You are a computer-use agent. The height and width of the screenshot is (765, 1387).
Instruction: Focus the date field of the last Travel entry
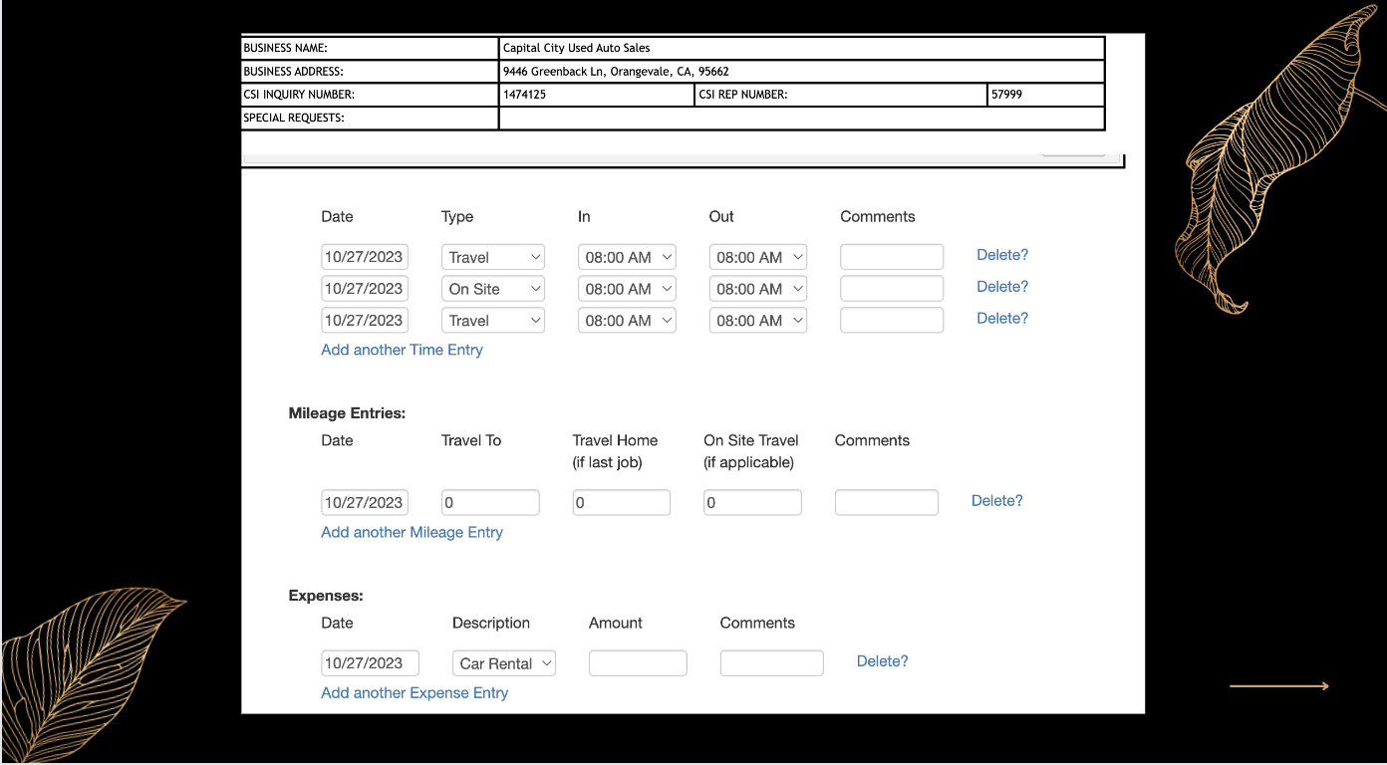coord(365,321)
